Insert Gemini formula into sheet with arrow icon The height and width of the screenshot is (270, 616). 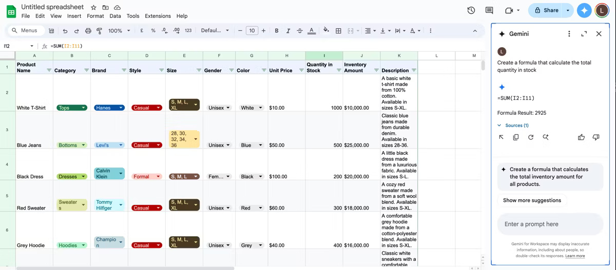501,137
